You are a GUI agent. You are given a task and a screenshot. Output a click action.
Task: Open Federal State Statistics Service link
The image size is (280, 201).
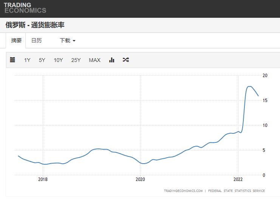coord(237,191)
